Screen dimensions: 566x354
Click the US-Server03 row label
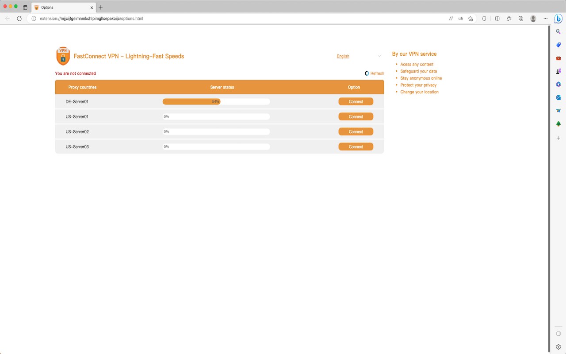[77, 147]
